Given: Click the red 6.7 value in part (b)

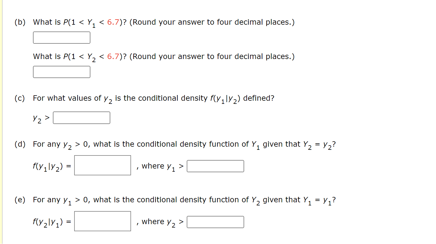Looking at the screenshot, I should point(113,22).
